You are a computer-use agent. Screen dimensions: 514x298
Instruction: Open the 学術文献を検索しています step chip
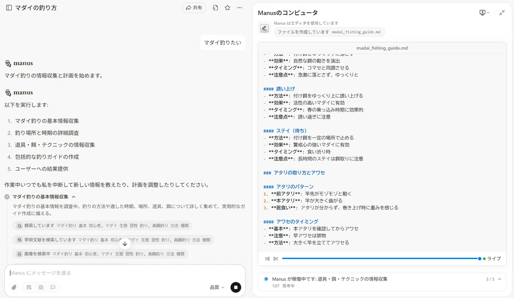coord(113,240)
